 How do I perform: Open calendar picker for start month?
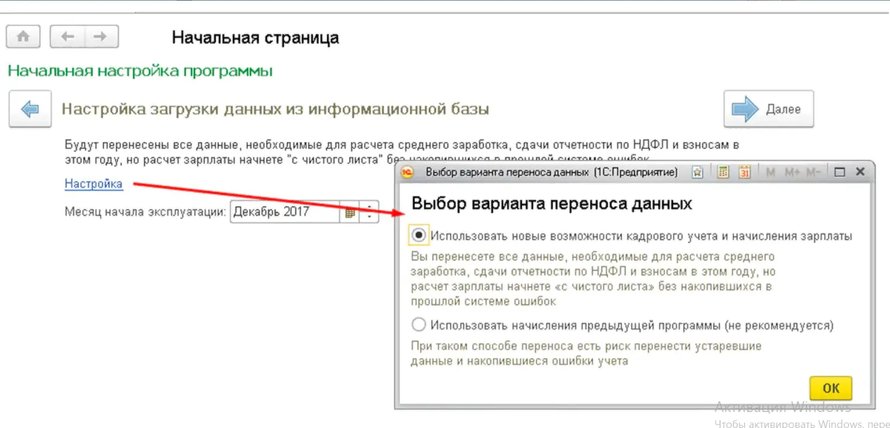[x=350, y=213]
